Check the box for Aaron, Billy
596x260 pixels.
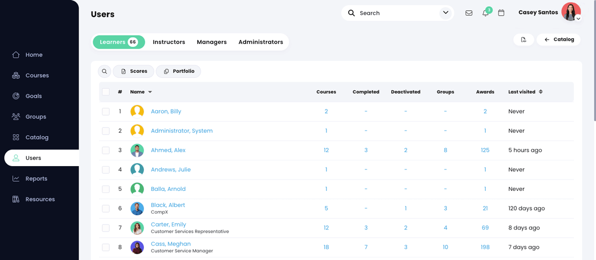coord(106,111)
